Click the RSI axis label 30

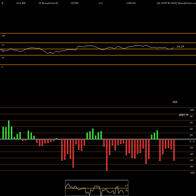tap(3, 58)
